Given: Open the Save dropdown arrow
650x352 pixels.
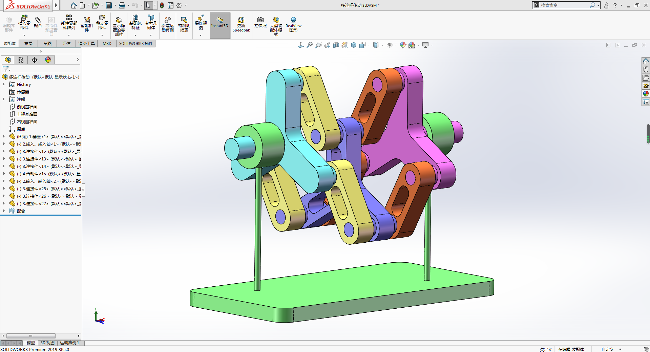Looking at the screenshot, I should (x=115, y=5).
